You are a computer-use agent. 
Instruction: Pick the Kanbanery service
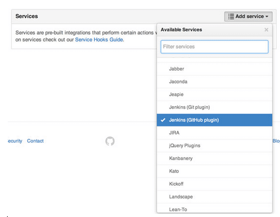point(214,158)
